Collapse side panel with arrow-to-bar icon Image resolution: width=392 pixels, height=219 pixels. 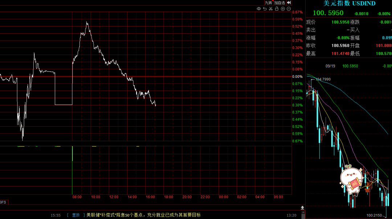(x=289, y=3)
